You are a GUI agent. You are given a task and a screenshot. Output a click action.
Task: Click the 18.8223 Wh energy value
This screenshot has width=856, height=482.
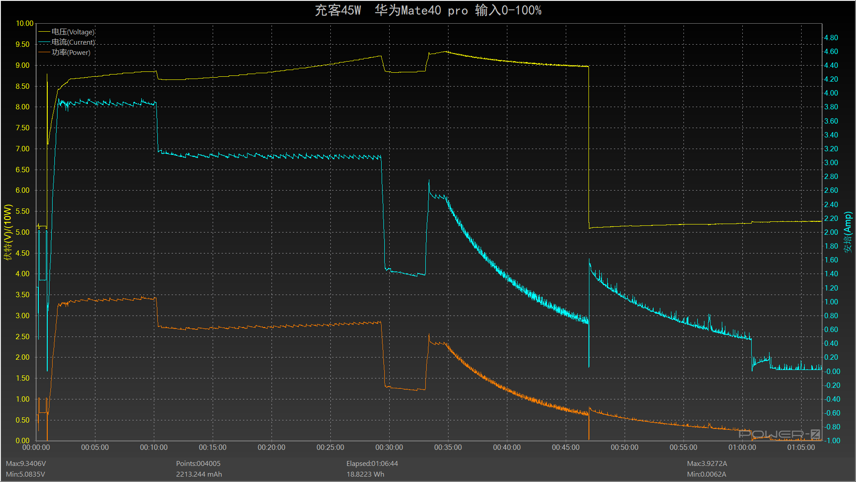click(x=366, y=474)
